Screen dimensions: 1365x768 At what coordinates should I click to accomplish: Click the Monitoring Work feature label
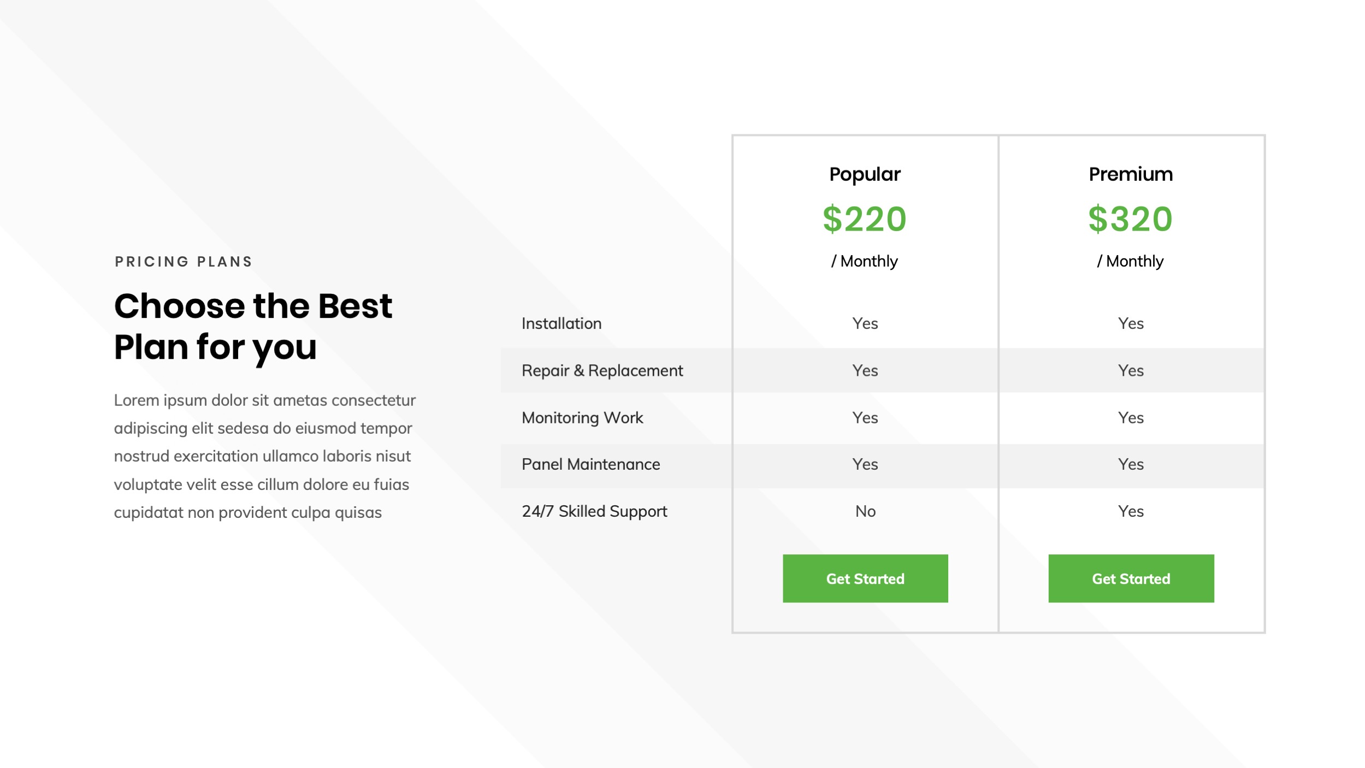tap(582, 418)
